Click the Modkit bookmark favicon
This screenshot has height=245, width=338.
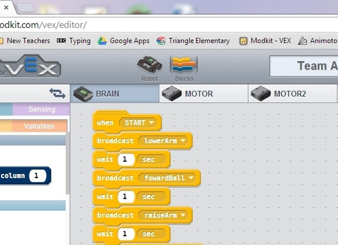243,41
